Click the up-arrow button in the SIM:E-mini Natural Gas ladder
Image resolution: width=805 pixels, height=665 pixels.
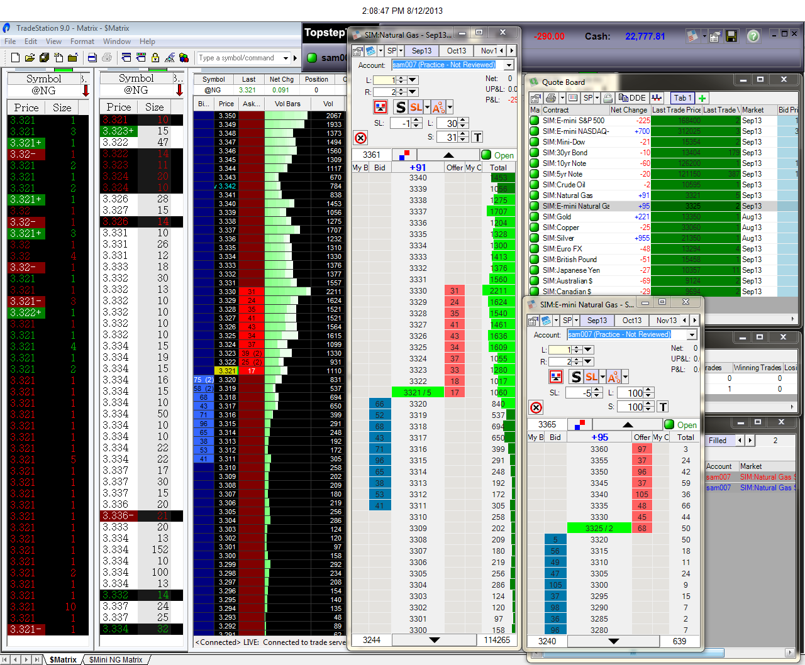point(627,424)
